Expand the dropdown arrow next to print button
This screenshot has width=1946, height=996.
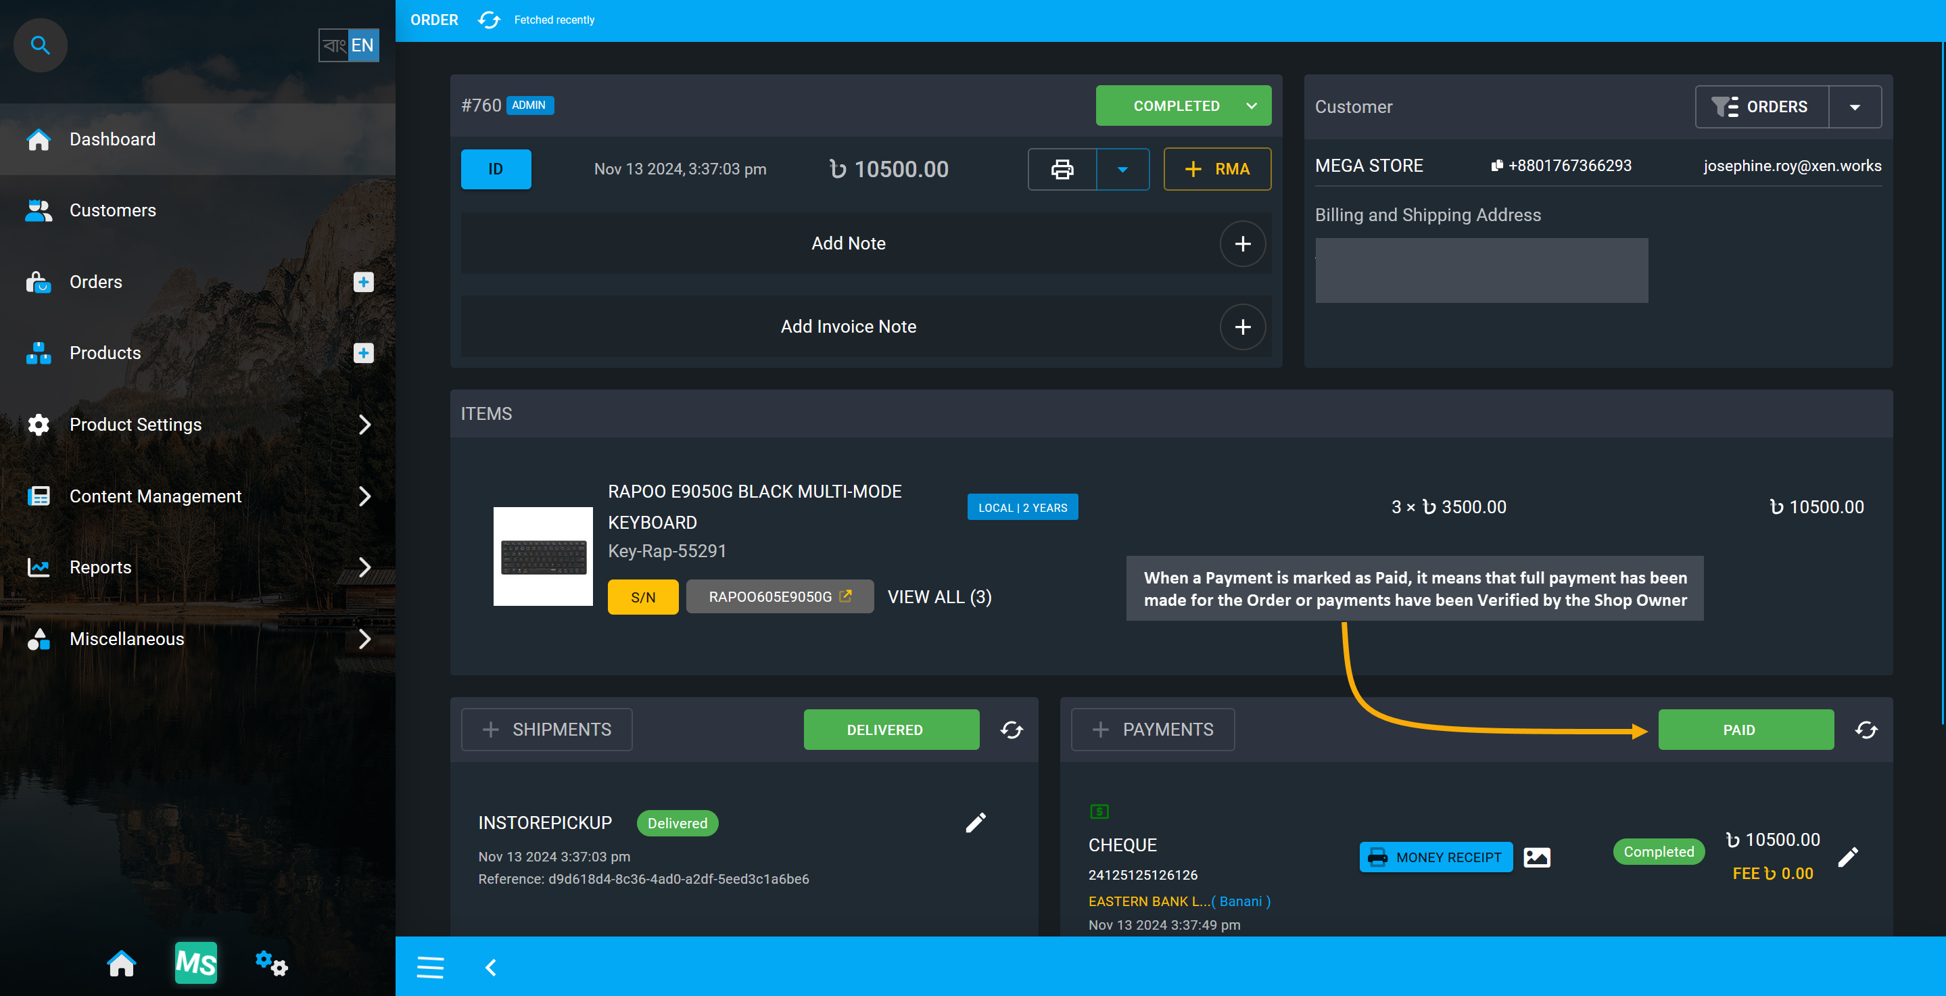tap(1123, 166)
